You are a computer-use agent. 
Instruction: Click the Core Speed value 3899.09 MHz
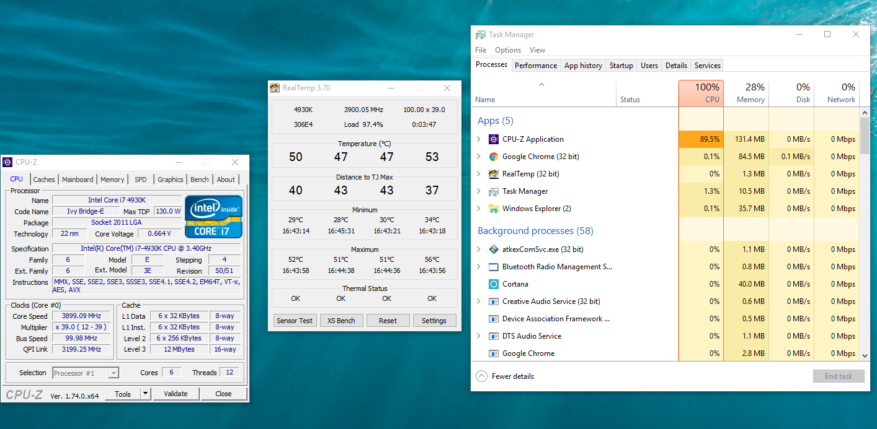coord(81,316)
